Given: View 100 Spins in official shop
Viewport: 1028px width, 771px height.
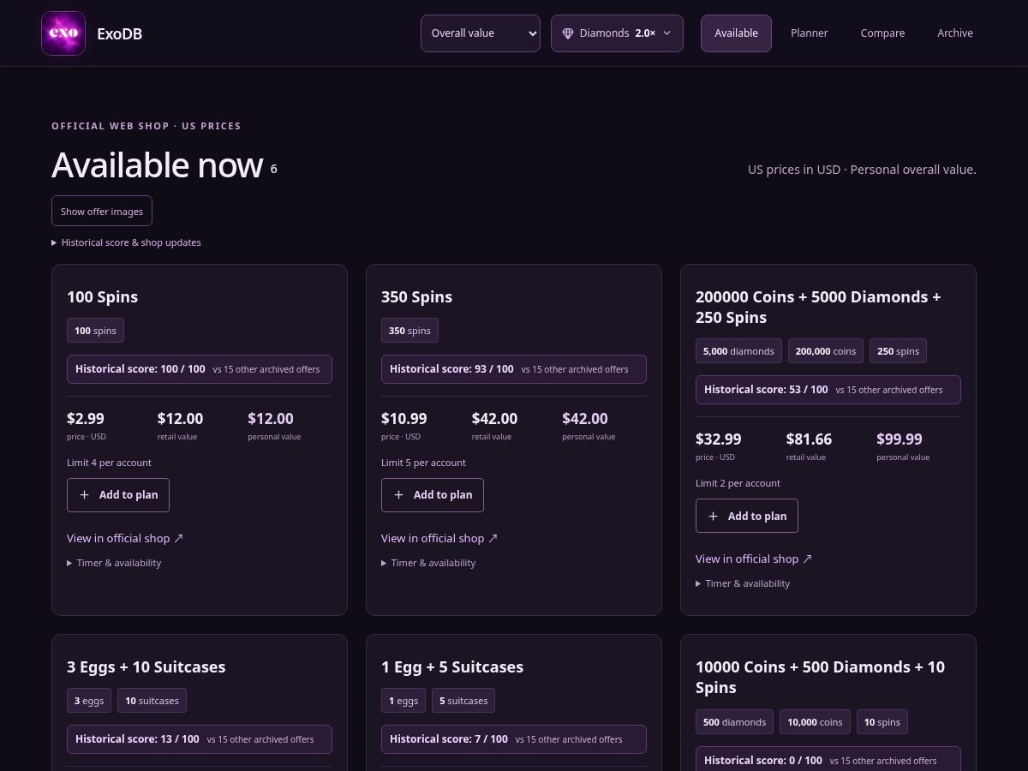Looking at the screenshot, I should pos(125,539).
